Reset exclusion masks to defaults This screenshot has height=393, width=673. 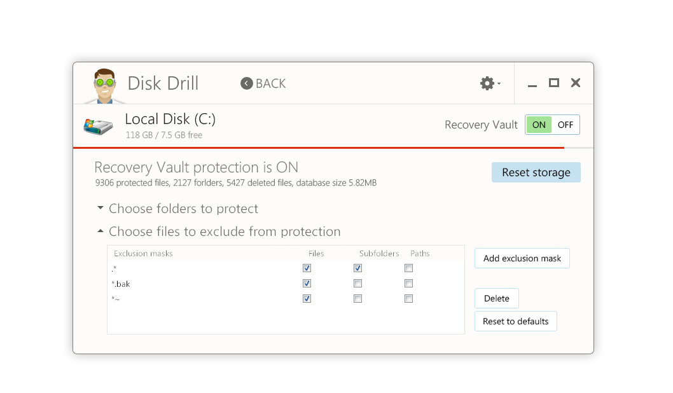click(x=515, y=321)
